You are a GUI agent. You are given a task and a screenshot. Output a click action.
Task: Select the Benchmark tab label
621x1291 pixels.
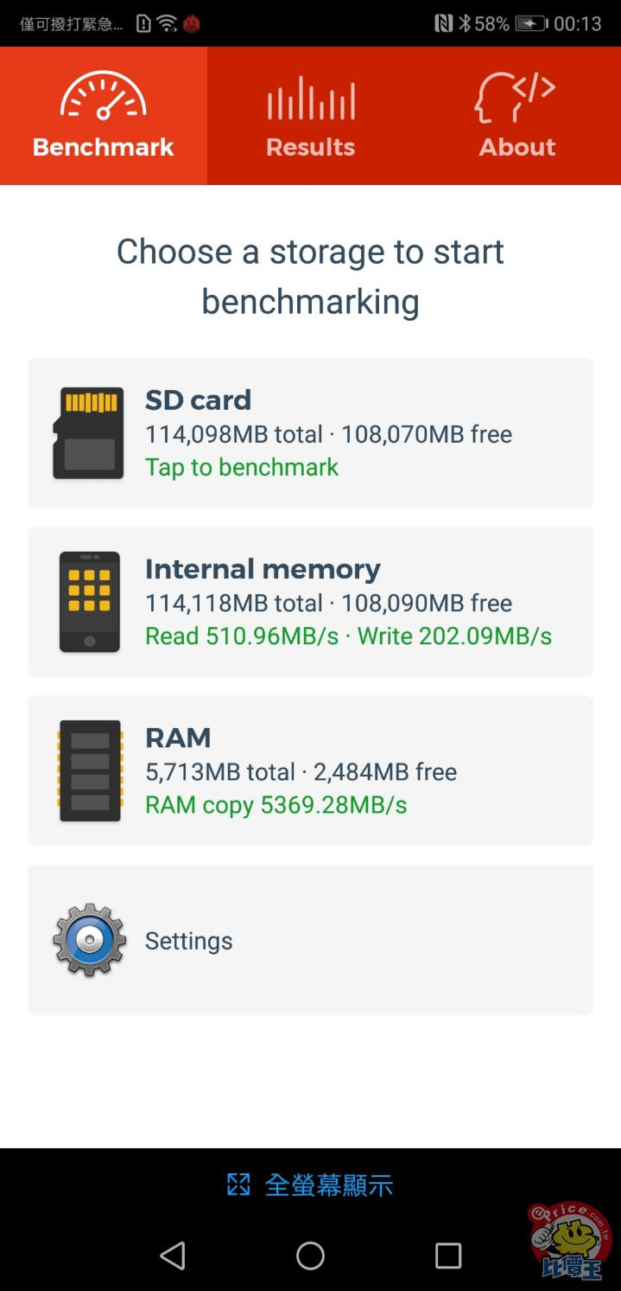coord(104,147)
